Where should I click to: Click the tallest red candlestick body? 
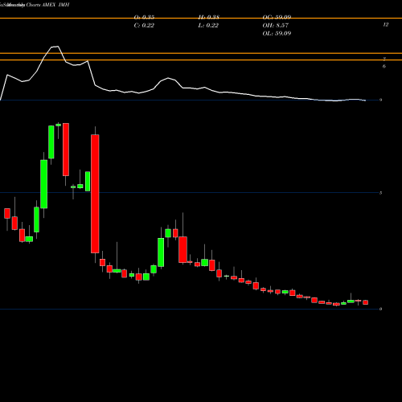95,194
